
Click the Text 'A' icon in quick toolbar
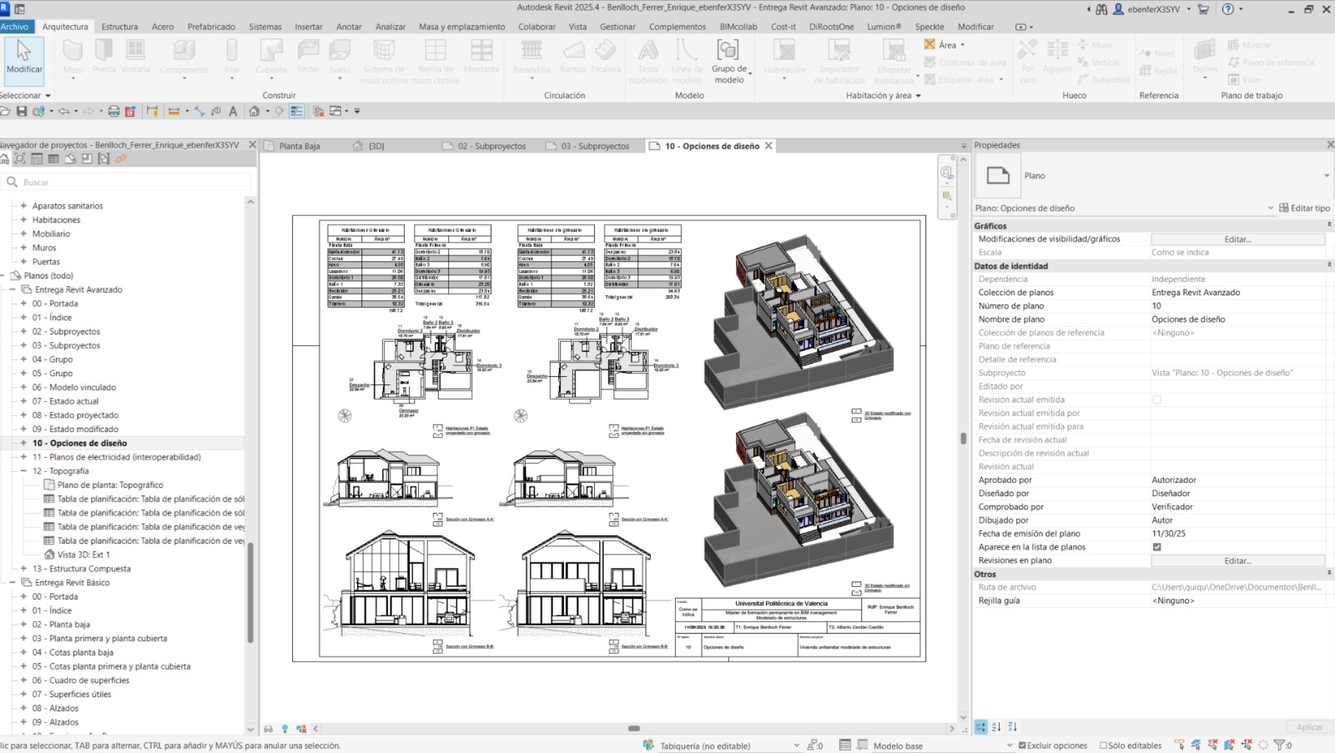tap(233, 111)
